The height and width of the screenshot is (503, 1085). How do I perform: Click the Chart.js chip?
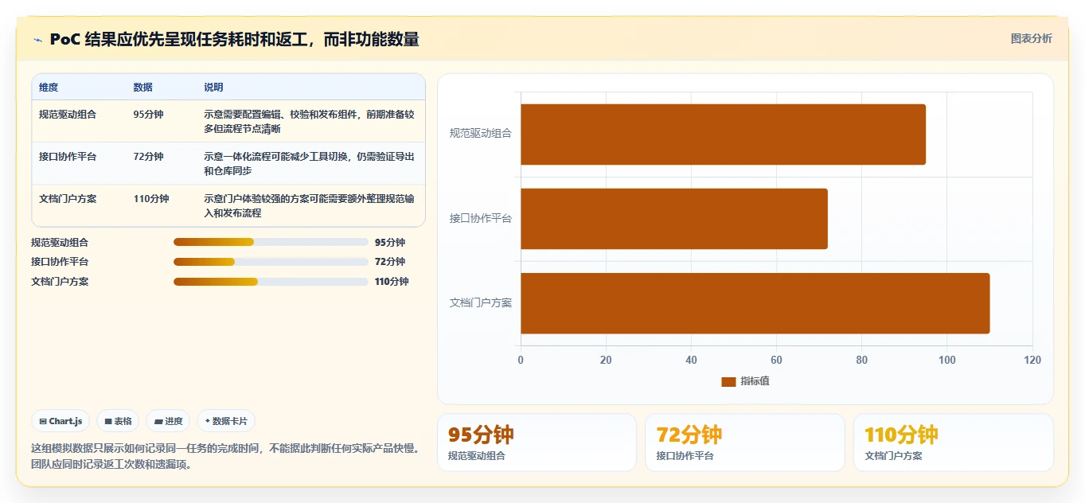[x=60, y=421]
